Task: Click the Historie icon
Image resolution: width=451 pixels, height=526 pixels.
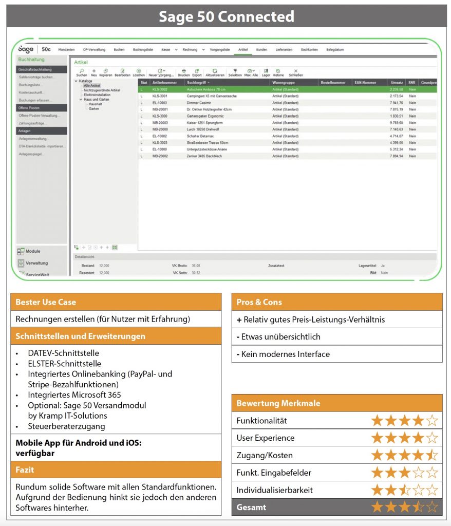Action: [x=278, y=71]
